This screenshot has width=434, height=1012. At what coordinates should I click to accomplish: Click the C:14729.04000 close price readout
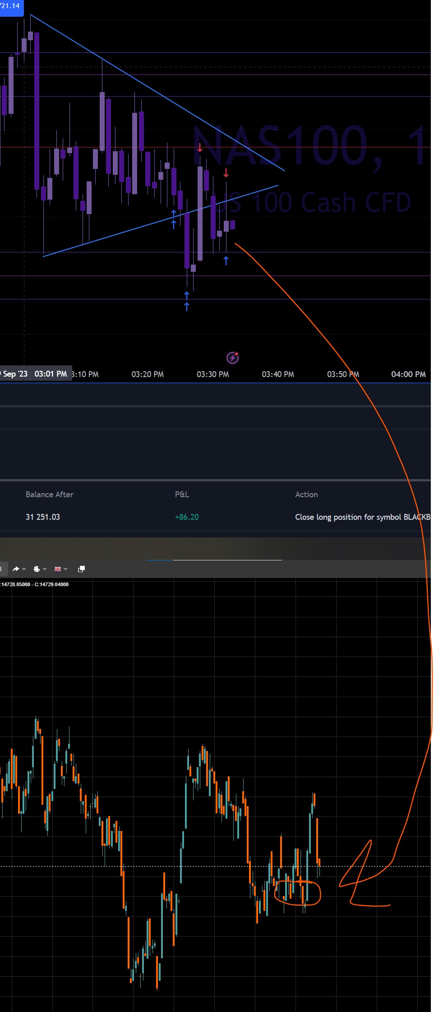click(52, 584)
